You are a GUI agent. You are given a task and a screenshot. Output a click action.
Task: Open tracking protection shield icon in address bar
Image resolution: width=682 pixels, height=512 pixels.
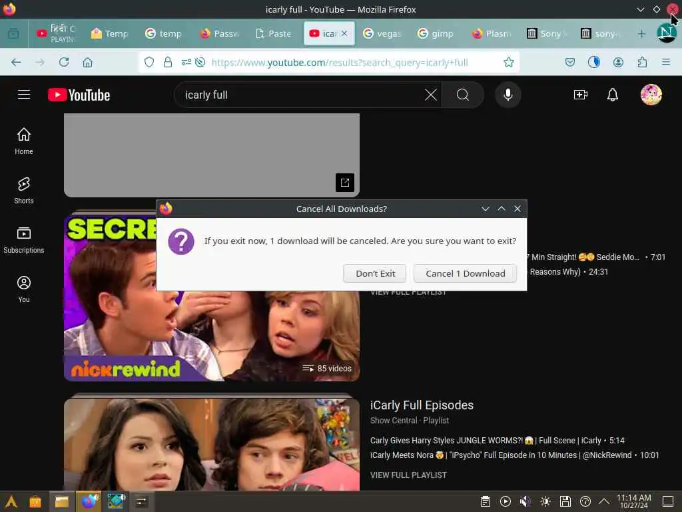click(149, 62)
